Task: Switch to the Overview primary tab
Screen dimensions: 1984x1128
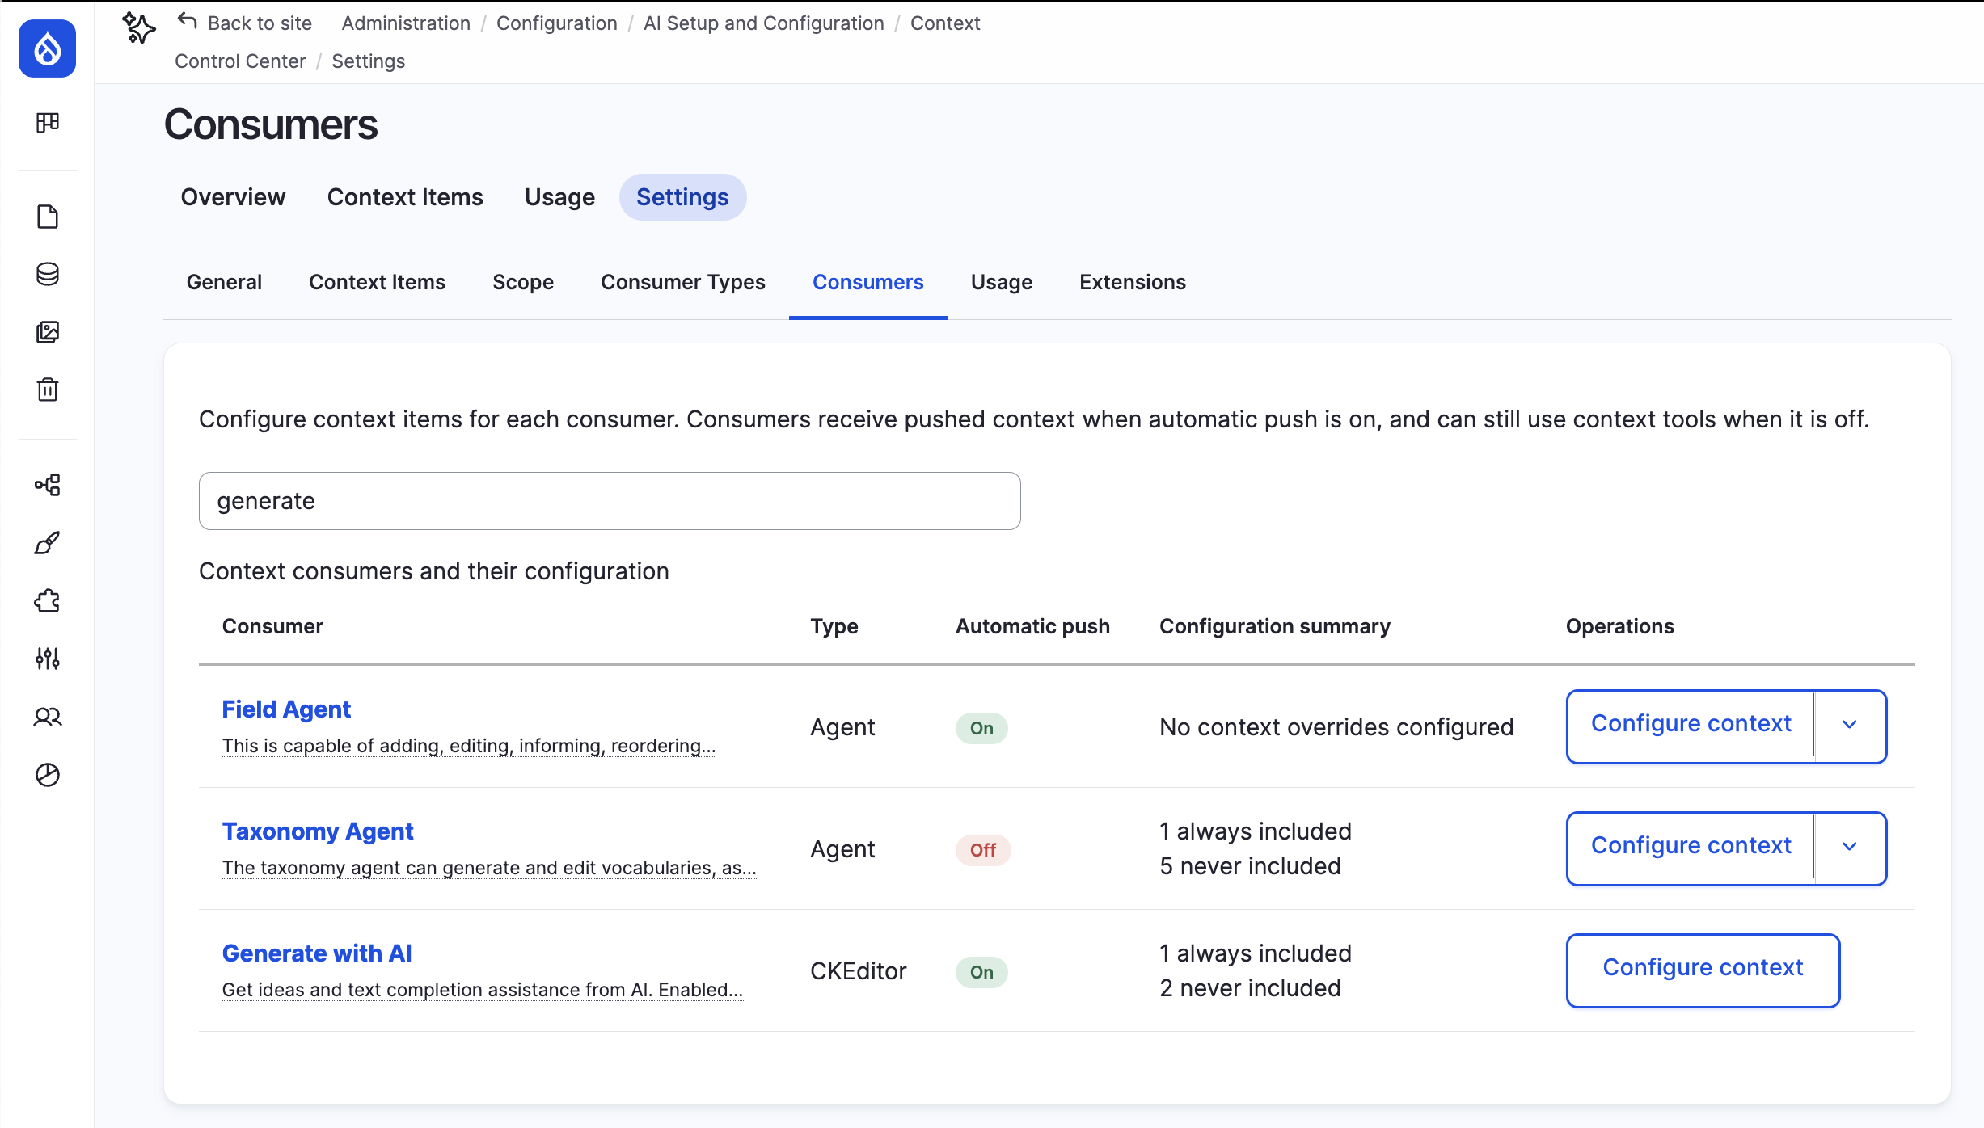Action: pos(233,197)
